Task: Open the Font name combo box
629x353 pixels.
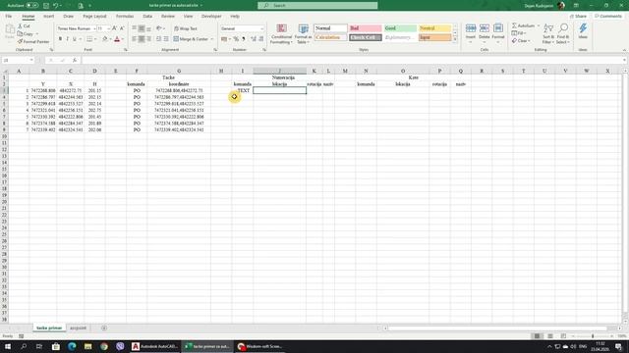Action: [x=77, y=28]
